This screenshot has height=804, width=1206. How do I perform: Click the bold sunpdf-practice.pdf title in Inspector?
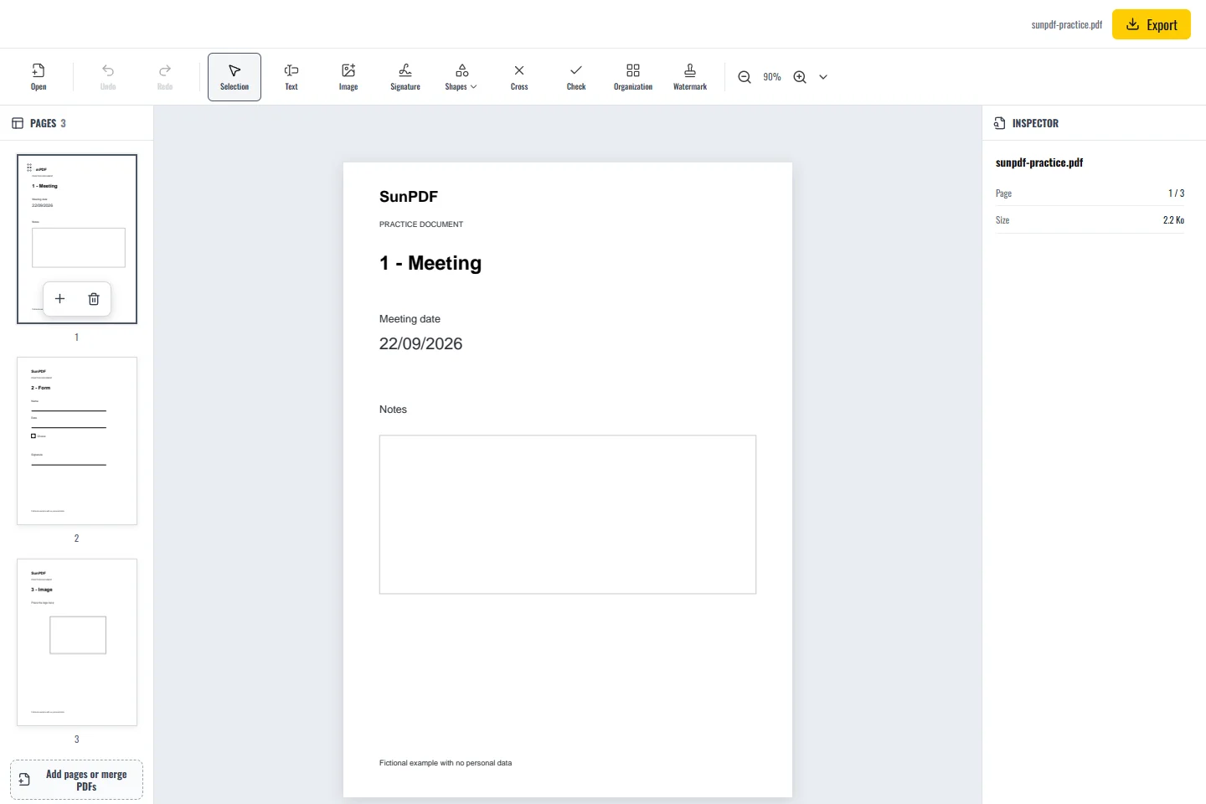tap(1039, 162)
